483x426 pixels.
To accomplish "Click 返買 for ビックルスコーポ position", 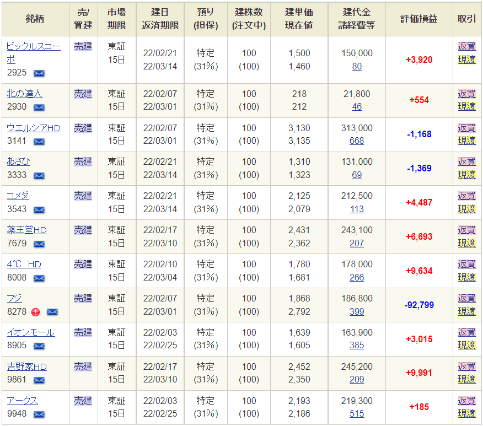I will click(466, 47).
